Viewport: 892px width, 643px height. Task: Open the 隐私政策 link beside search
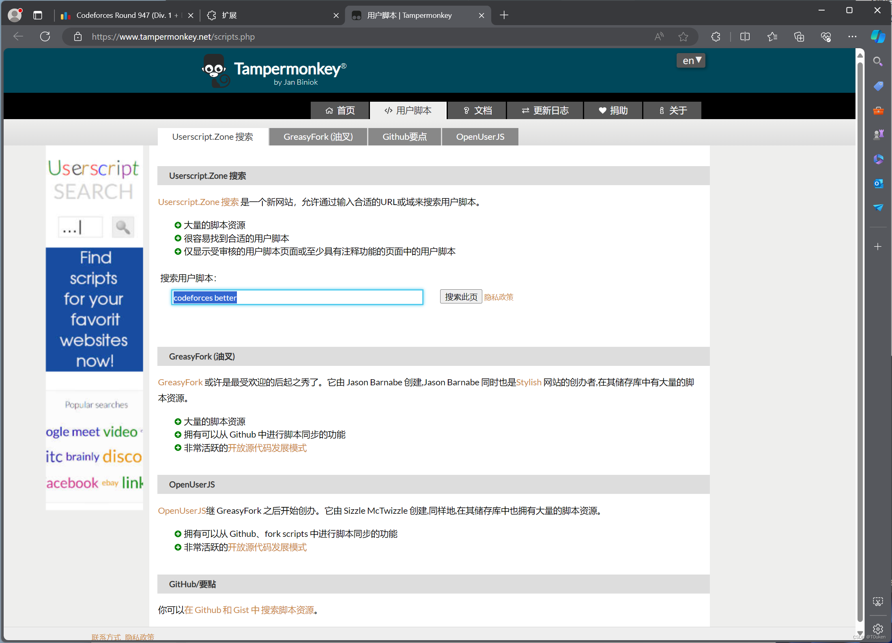499,297
